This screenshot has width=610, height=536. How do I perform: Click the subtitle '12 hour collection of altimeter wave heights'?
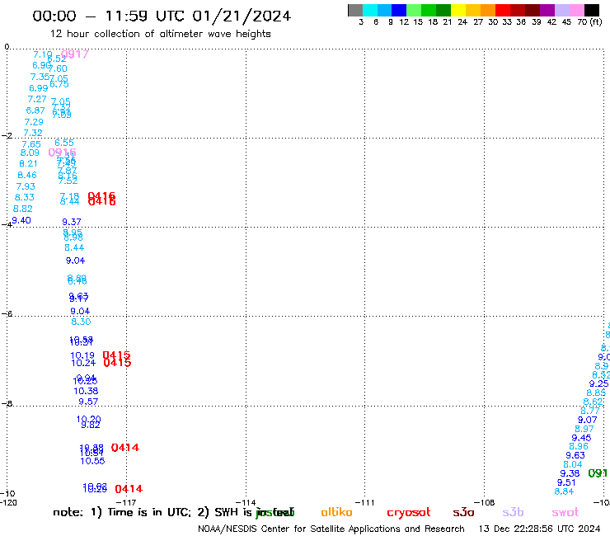tap(160, 34)
